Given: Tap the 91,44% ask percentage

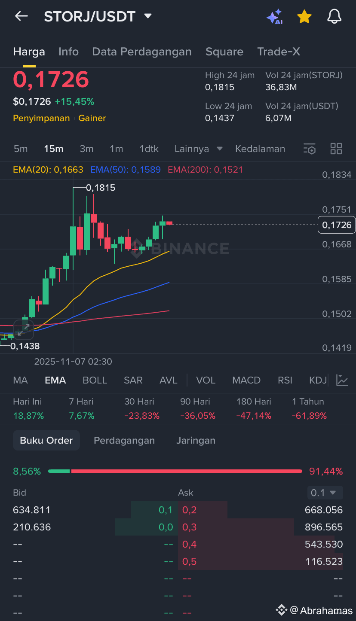Looking at the screenshot, I should click(326, 471).
